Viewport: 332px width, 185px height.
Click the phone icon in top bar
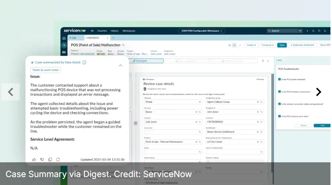pyautogui.click(x=325, y=31)
